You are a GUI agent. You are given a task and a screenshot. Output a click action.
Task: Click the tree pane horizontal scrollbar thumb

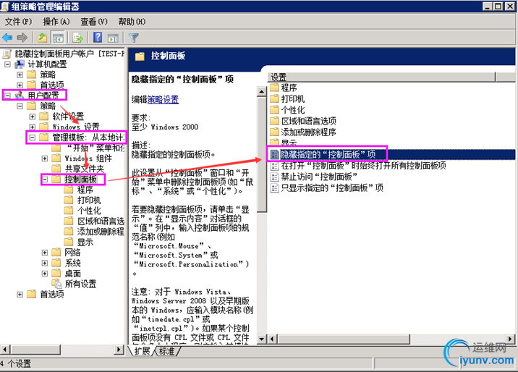(35, 349)
